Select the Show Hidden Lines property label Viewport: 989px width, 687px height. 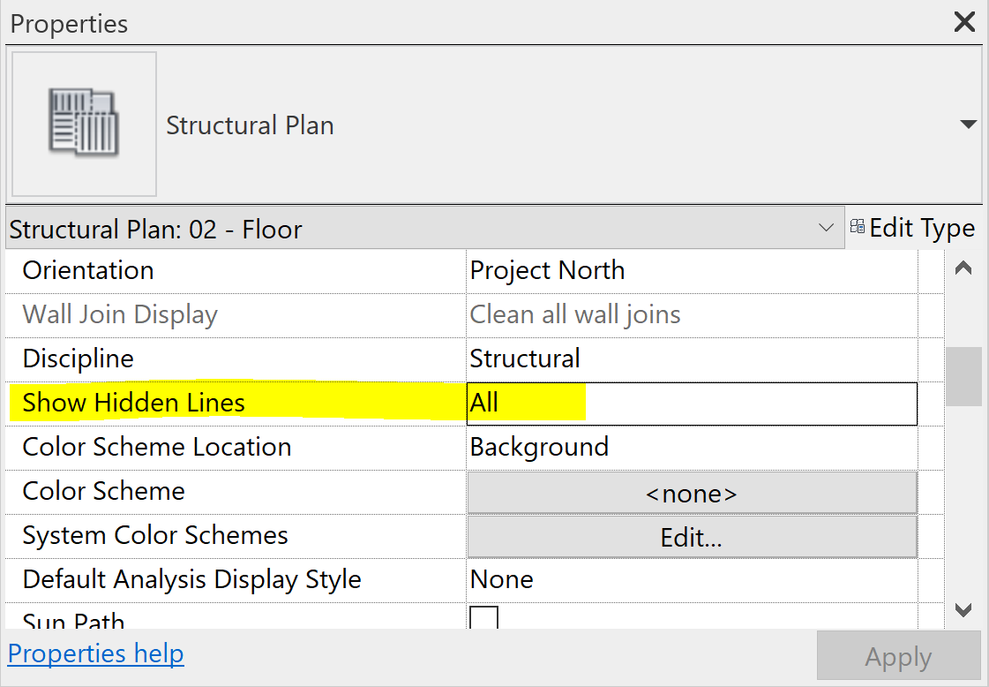134,403
